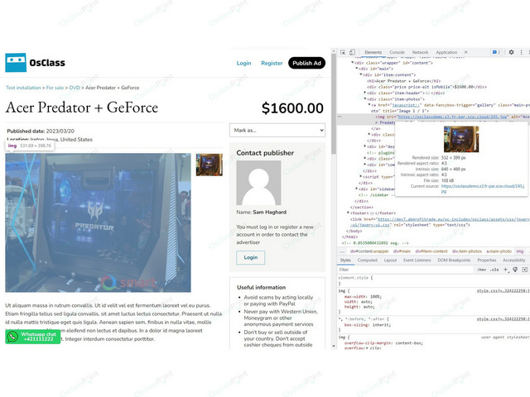
Task: Select the inspect element picker icon
Action: pos(343,52)
